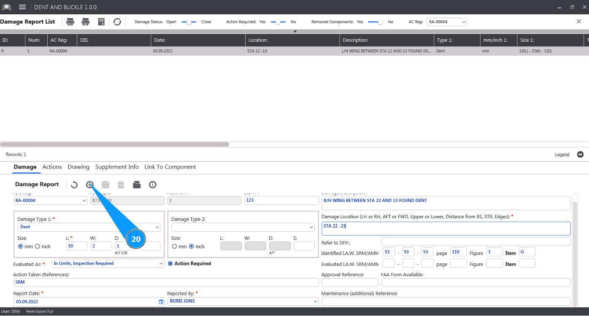Screen dimensions: 589x316
Task: Export list using the spreadsheet icon
Action: click(101, 22)
